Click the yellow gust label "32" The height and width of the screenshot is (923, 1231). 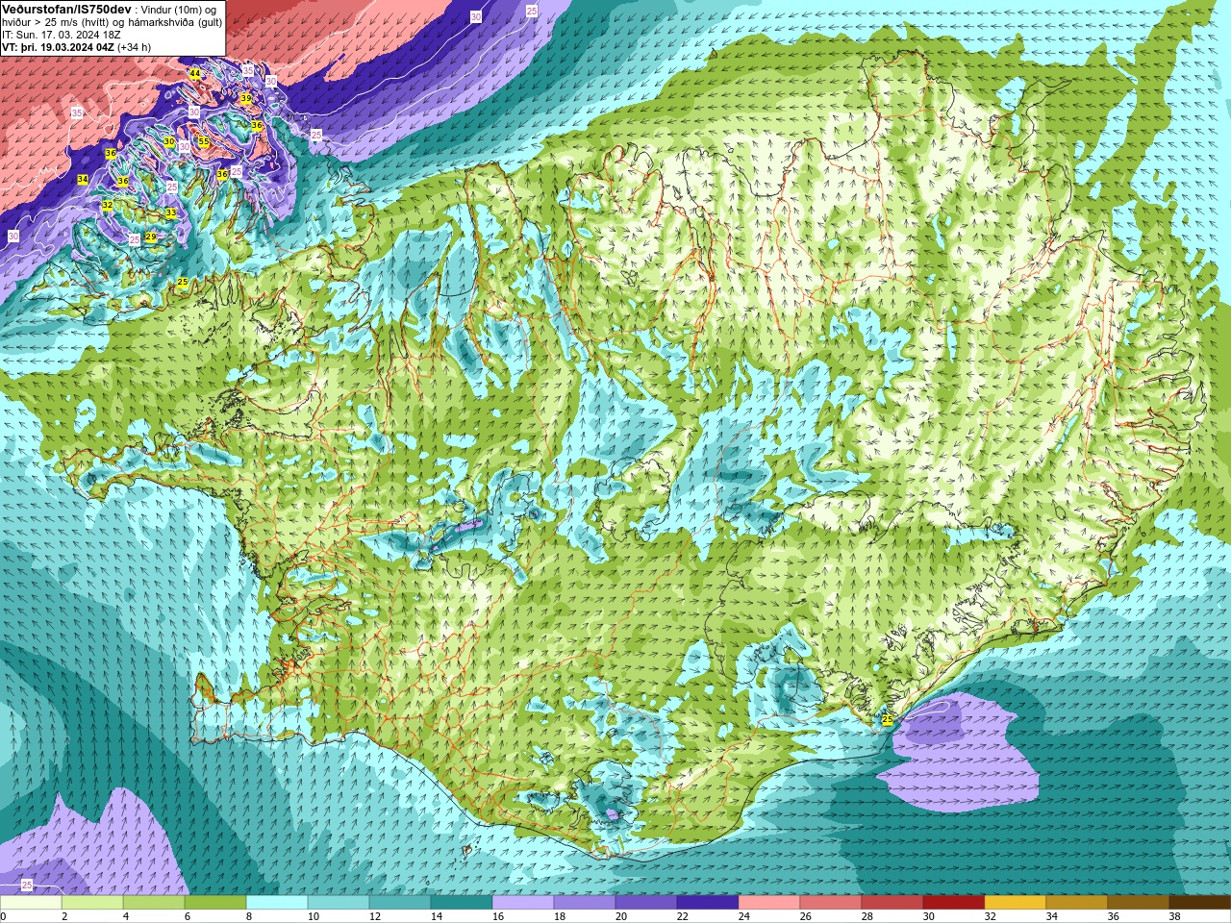[108, 206]
